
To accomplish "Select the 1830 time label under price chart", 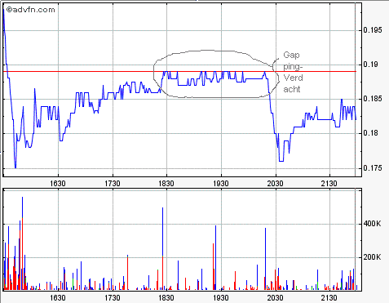I will tap(166, 184).
